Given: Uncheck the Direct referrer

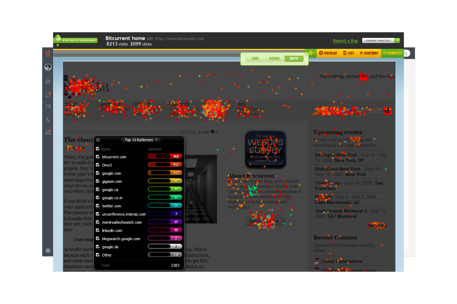Looking at the screenshot, I should point(98,165).
